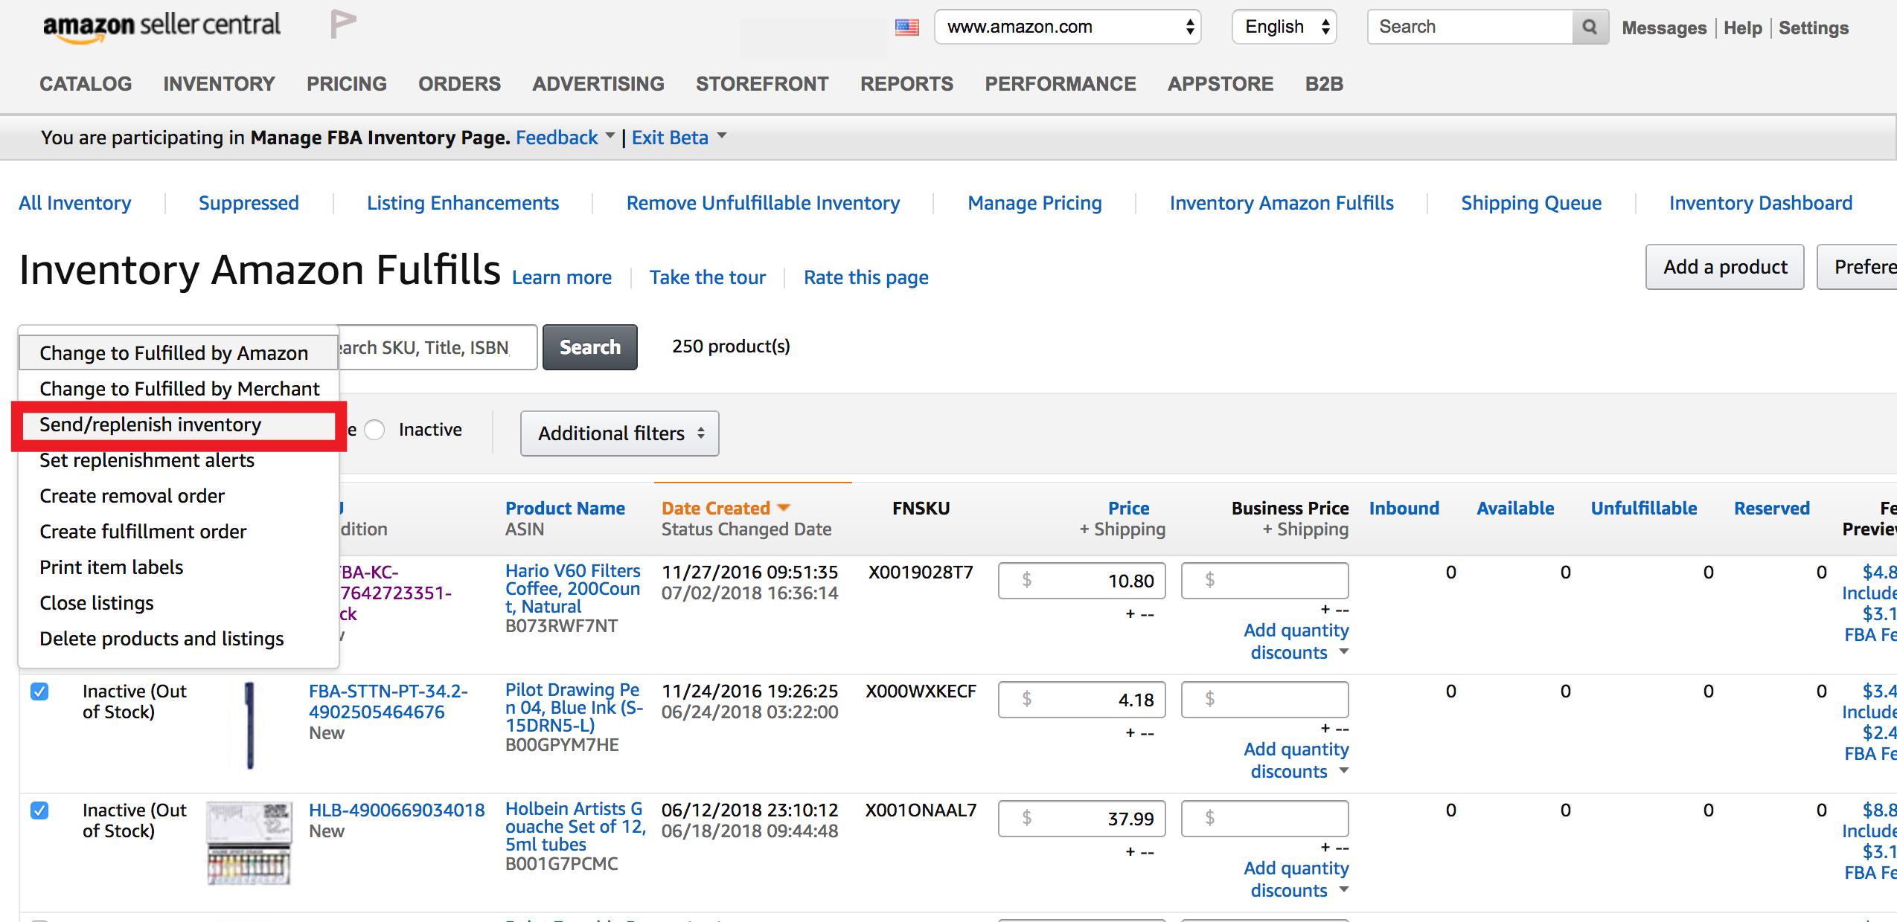Image resolution: width=1897 pixels, height=922 pixels.
Task: Open the English language dropdown
Action: [x=1284, y=27]
